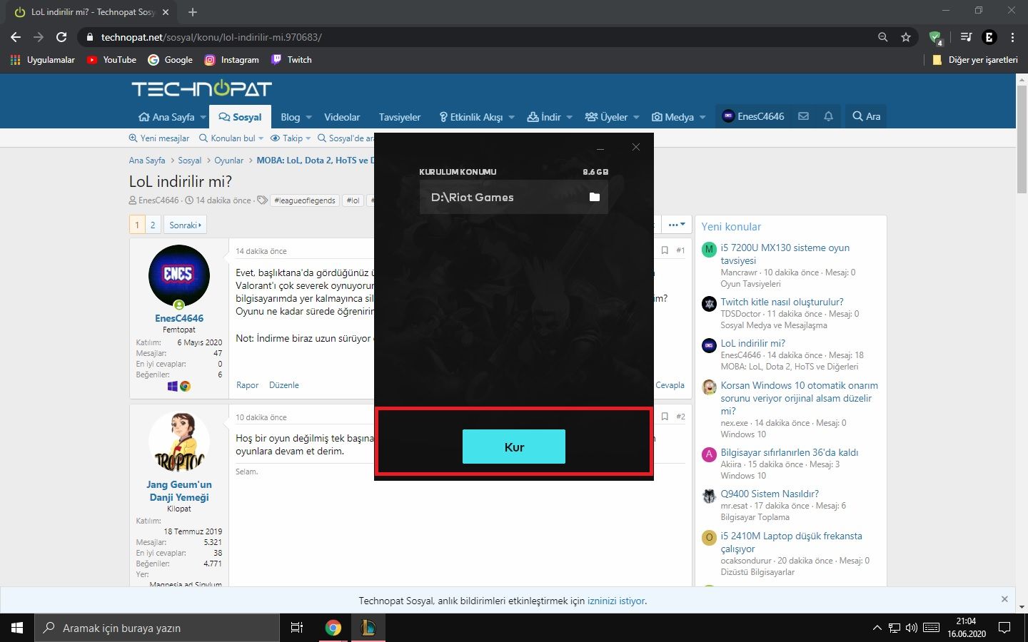Click the Technopat logo
Viewport: 1028px width, 642px height.
click(201, 88)
